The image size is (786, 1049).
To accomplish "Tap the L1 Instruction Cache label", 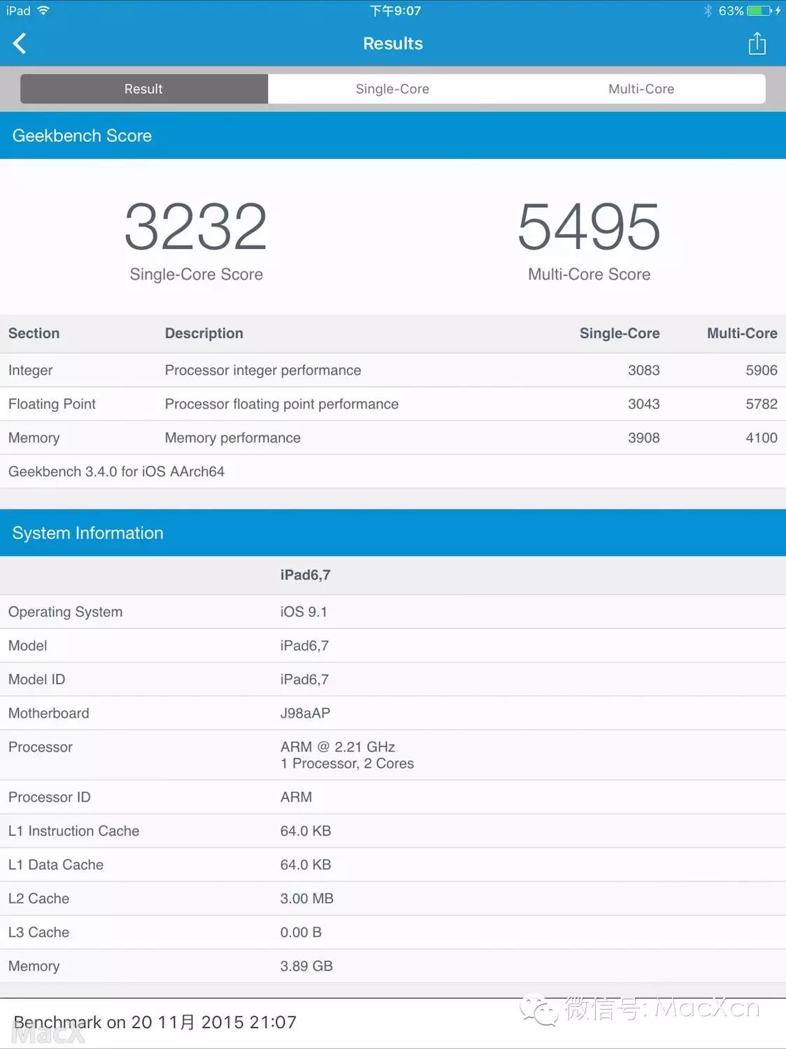I will click(x=73, y=831).
